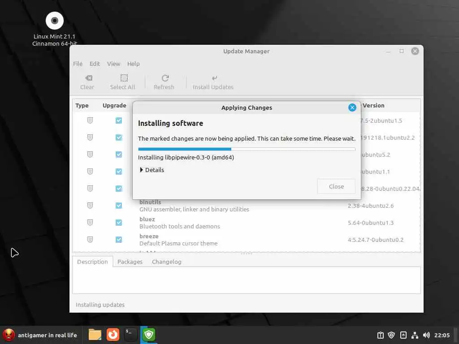Select the bluez package name

(147, 219)
